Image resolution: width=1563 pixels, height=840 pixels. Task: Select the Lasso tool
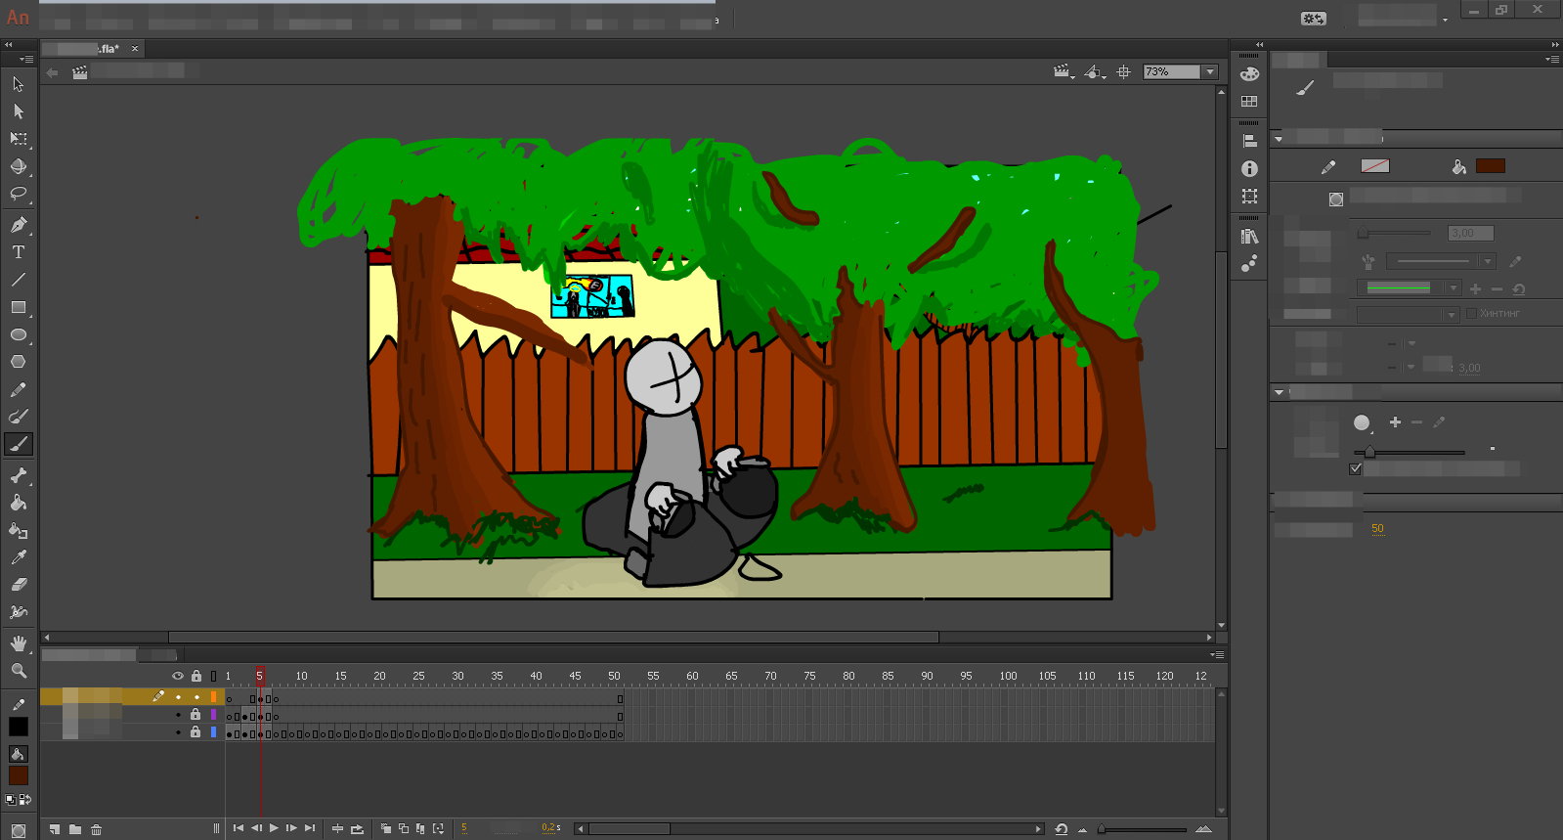click(18, 194)
